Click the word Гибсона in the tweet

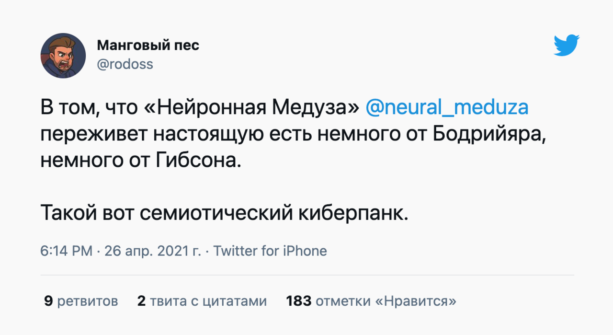coord(197,160)
